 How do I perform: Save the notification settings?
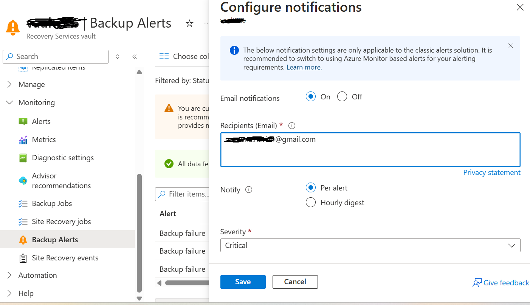coord(243,282)
